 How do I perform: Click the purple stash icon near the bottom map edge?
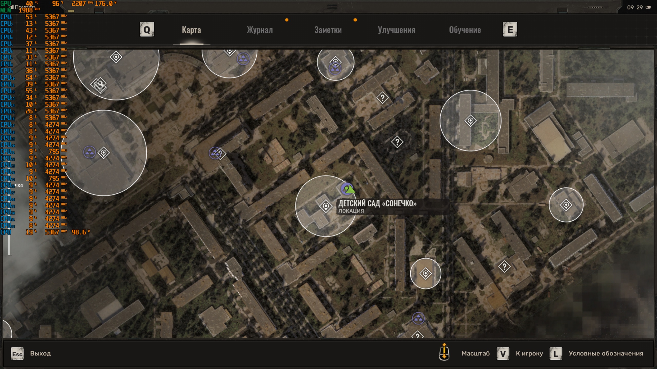click(x=418, y=318)
